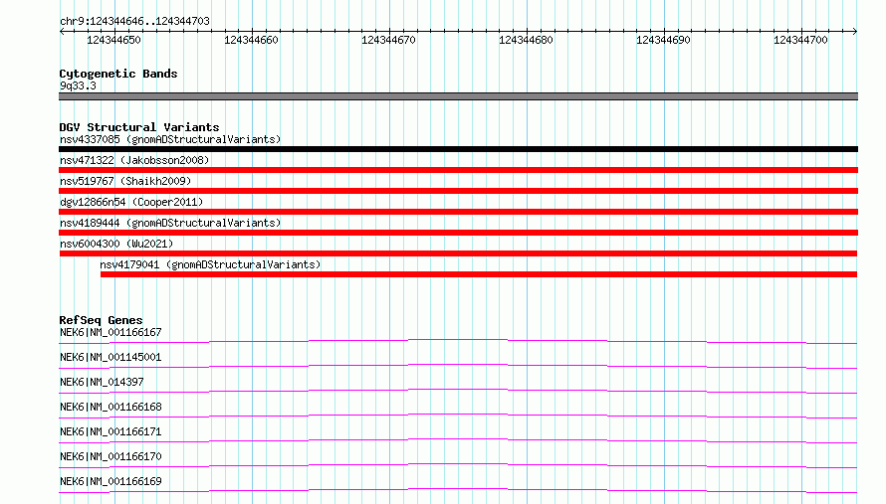Click the red bar for nsv6004300
Viewport: 886px width, 504px height.
(458, 253)
